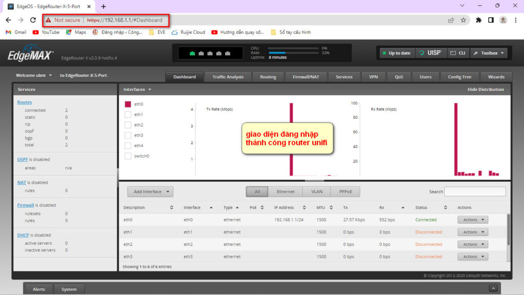Open the CLI terminal icon
The width and height of the screenshot is (524, 295).
pos(457,53)
